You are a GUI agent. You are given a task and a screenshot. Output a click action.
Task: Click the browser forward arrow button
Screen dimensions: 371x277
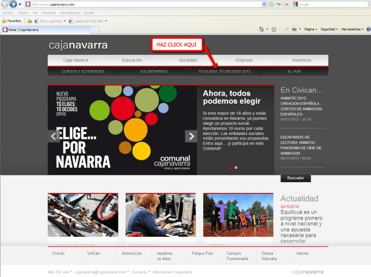pos(13,4)
